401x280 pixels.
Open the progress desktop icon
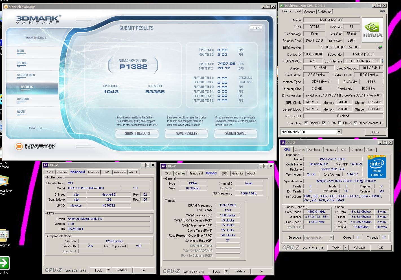click(x=4, y=236)
